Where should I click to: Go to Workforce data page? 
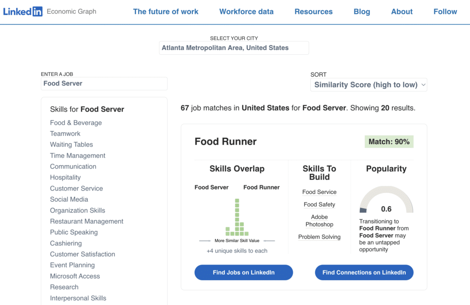246,11
